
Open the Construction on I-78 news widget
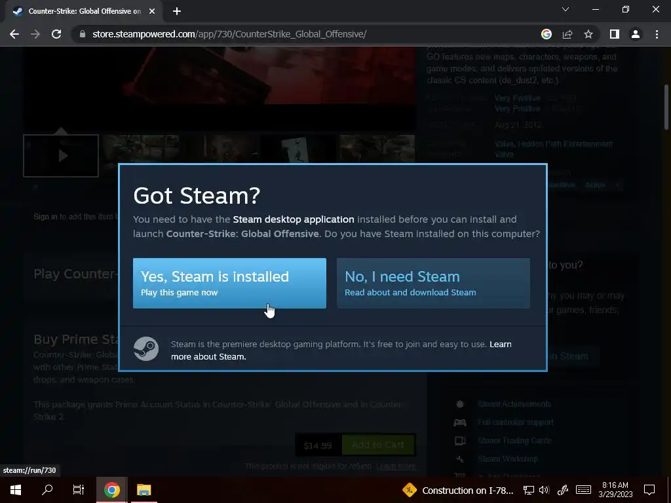pyautogui.click(x=458, y=490)
